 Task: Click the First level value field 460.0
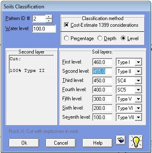pos(102,62)
